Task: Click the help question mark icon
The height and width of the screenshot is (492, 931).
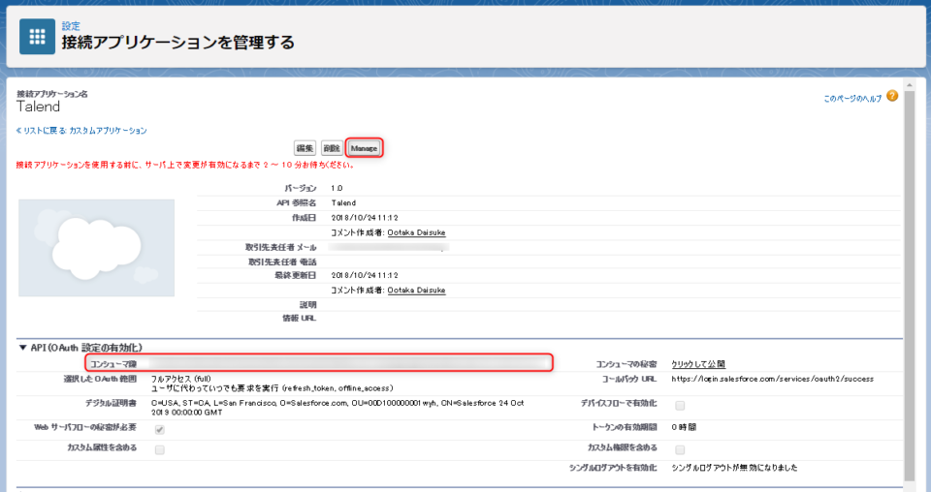Action: 891,96
